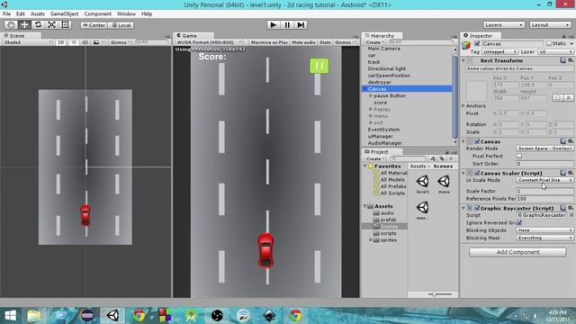Toggle Canvas object active checkbox

477,44
